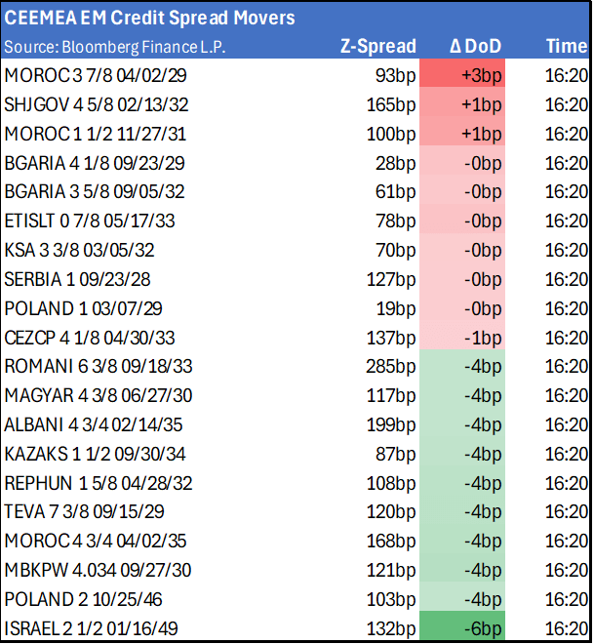The height and width of the screenshot is (644, 593).
Task: Click the 285bp Z-Spread value
Action: pyautogui.click(x=392, y=367)
